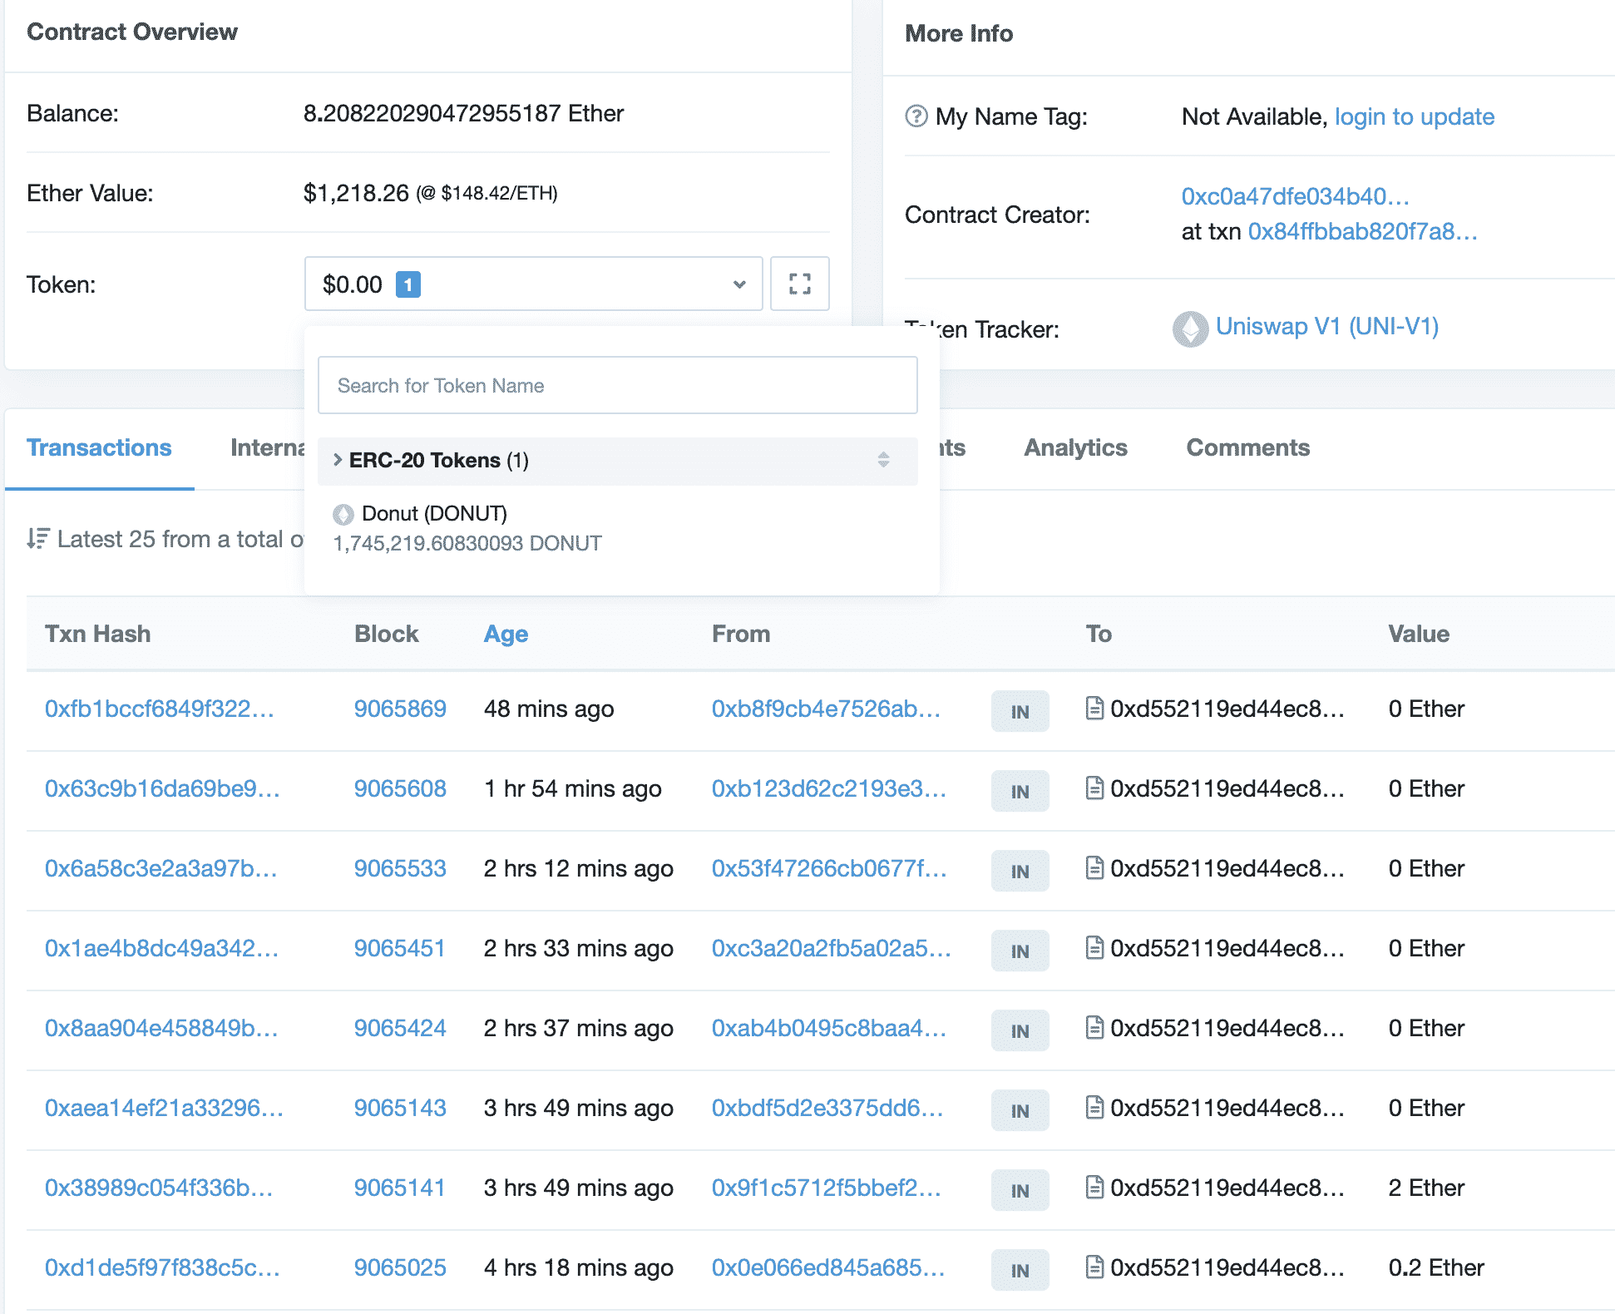Click contract icon in block 9065424 row
The image size is (1615, 1314).
(1094, 1027)
